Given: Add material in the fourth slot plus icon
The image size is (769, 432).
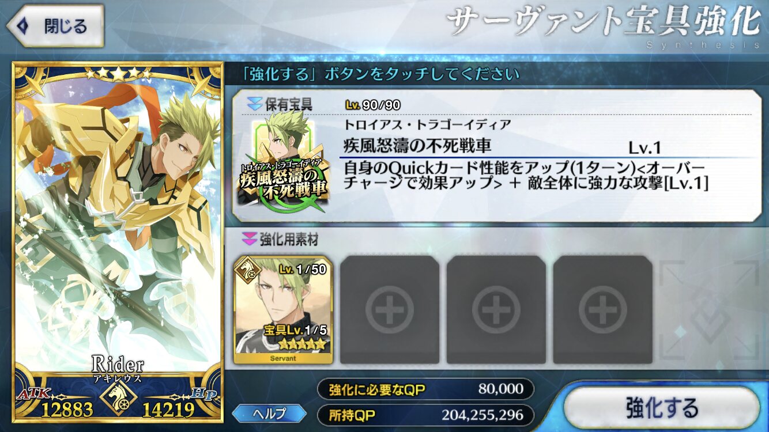Looking at the screenshot, I should pyautogui.click(x=603, y=310).
